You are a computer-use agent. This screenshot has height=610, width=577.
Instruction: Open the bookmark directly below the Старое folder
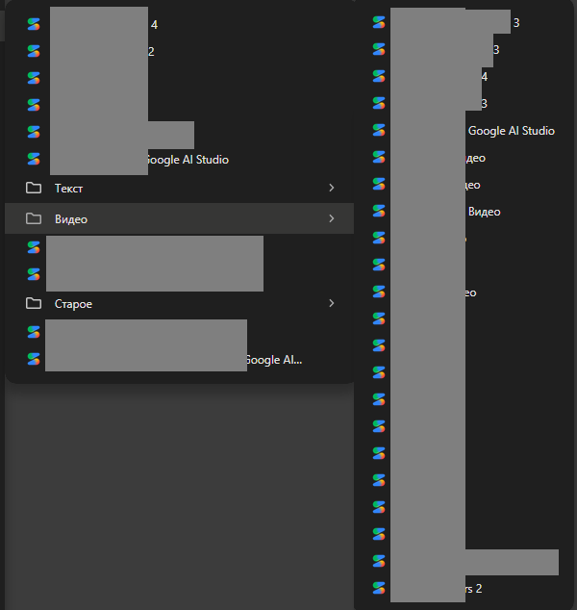tap(179, 332)
